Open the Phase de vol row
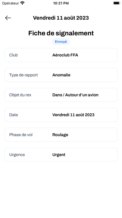Viewport: 122px width, 218px height. click(61, 135)
